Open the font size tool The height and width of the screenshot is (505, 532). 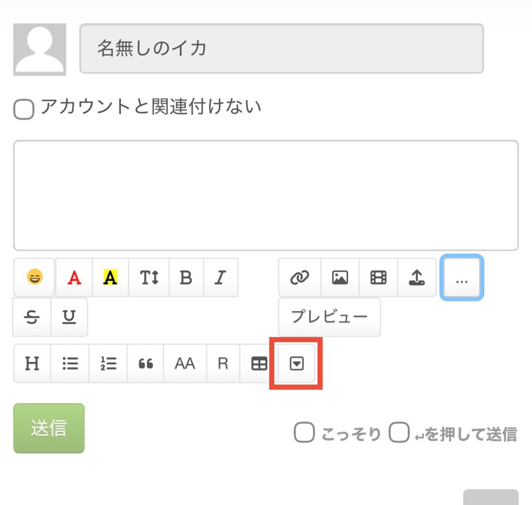point(149,277)
